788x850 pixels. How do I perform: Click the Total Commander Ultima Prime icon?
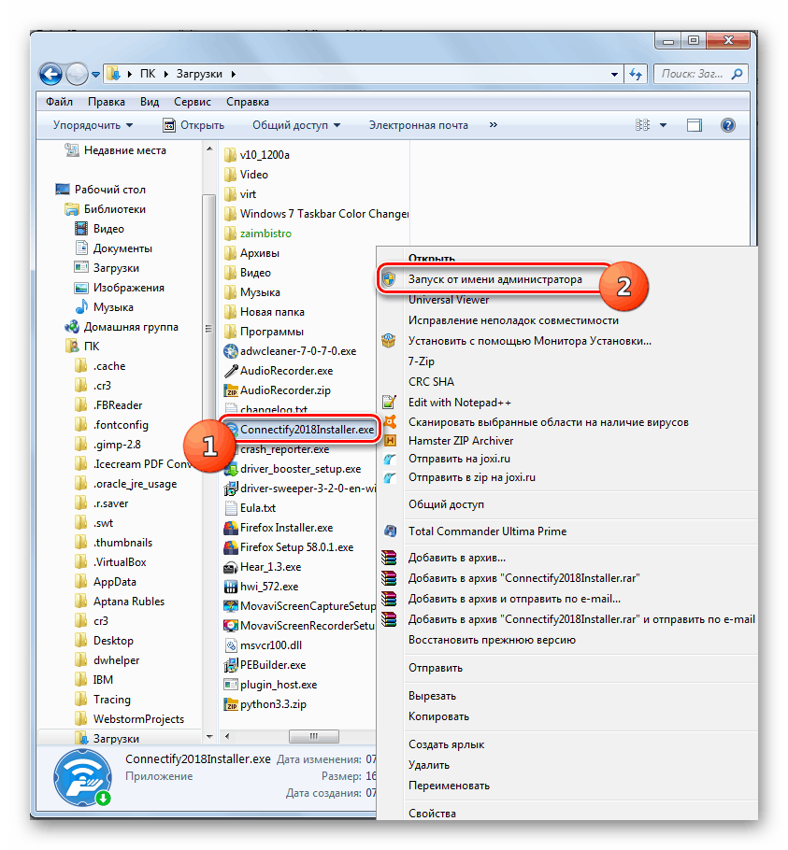click(390, 531)
